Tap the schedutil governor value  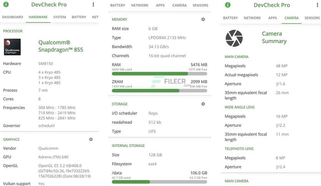[46, 126]
